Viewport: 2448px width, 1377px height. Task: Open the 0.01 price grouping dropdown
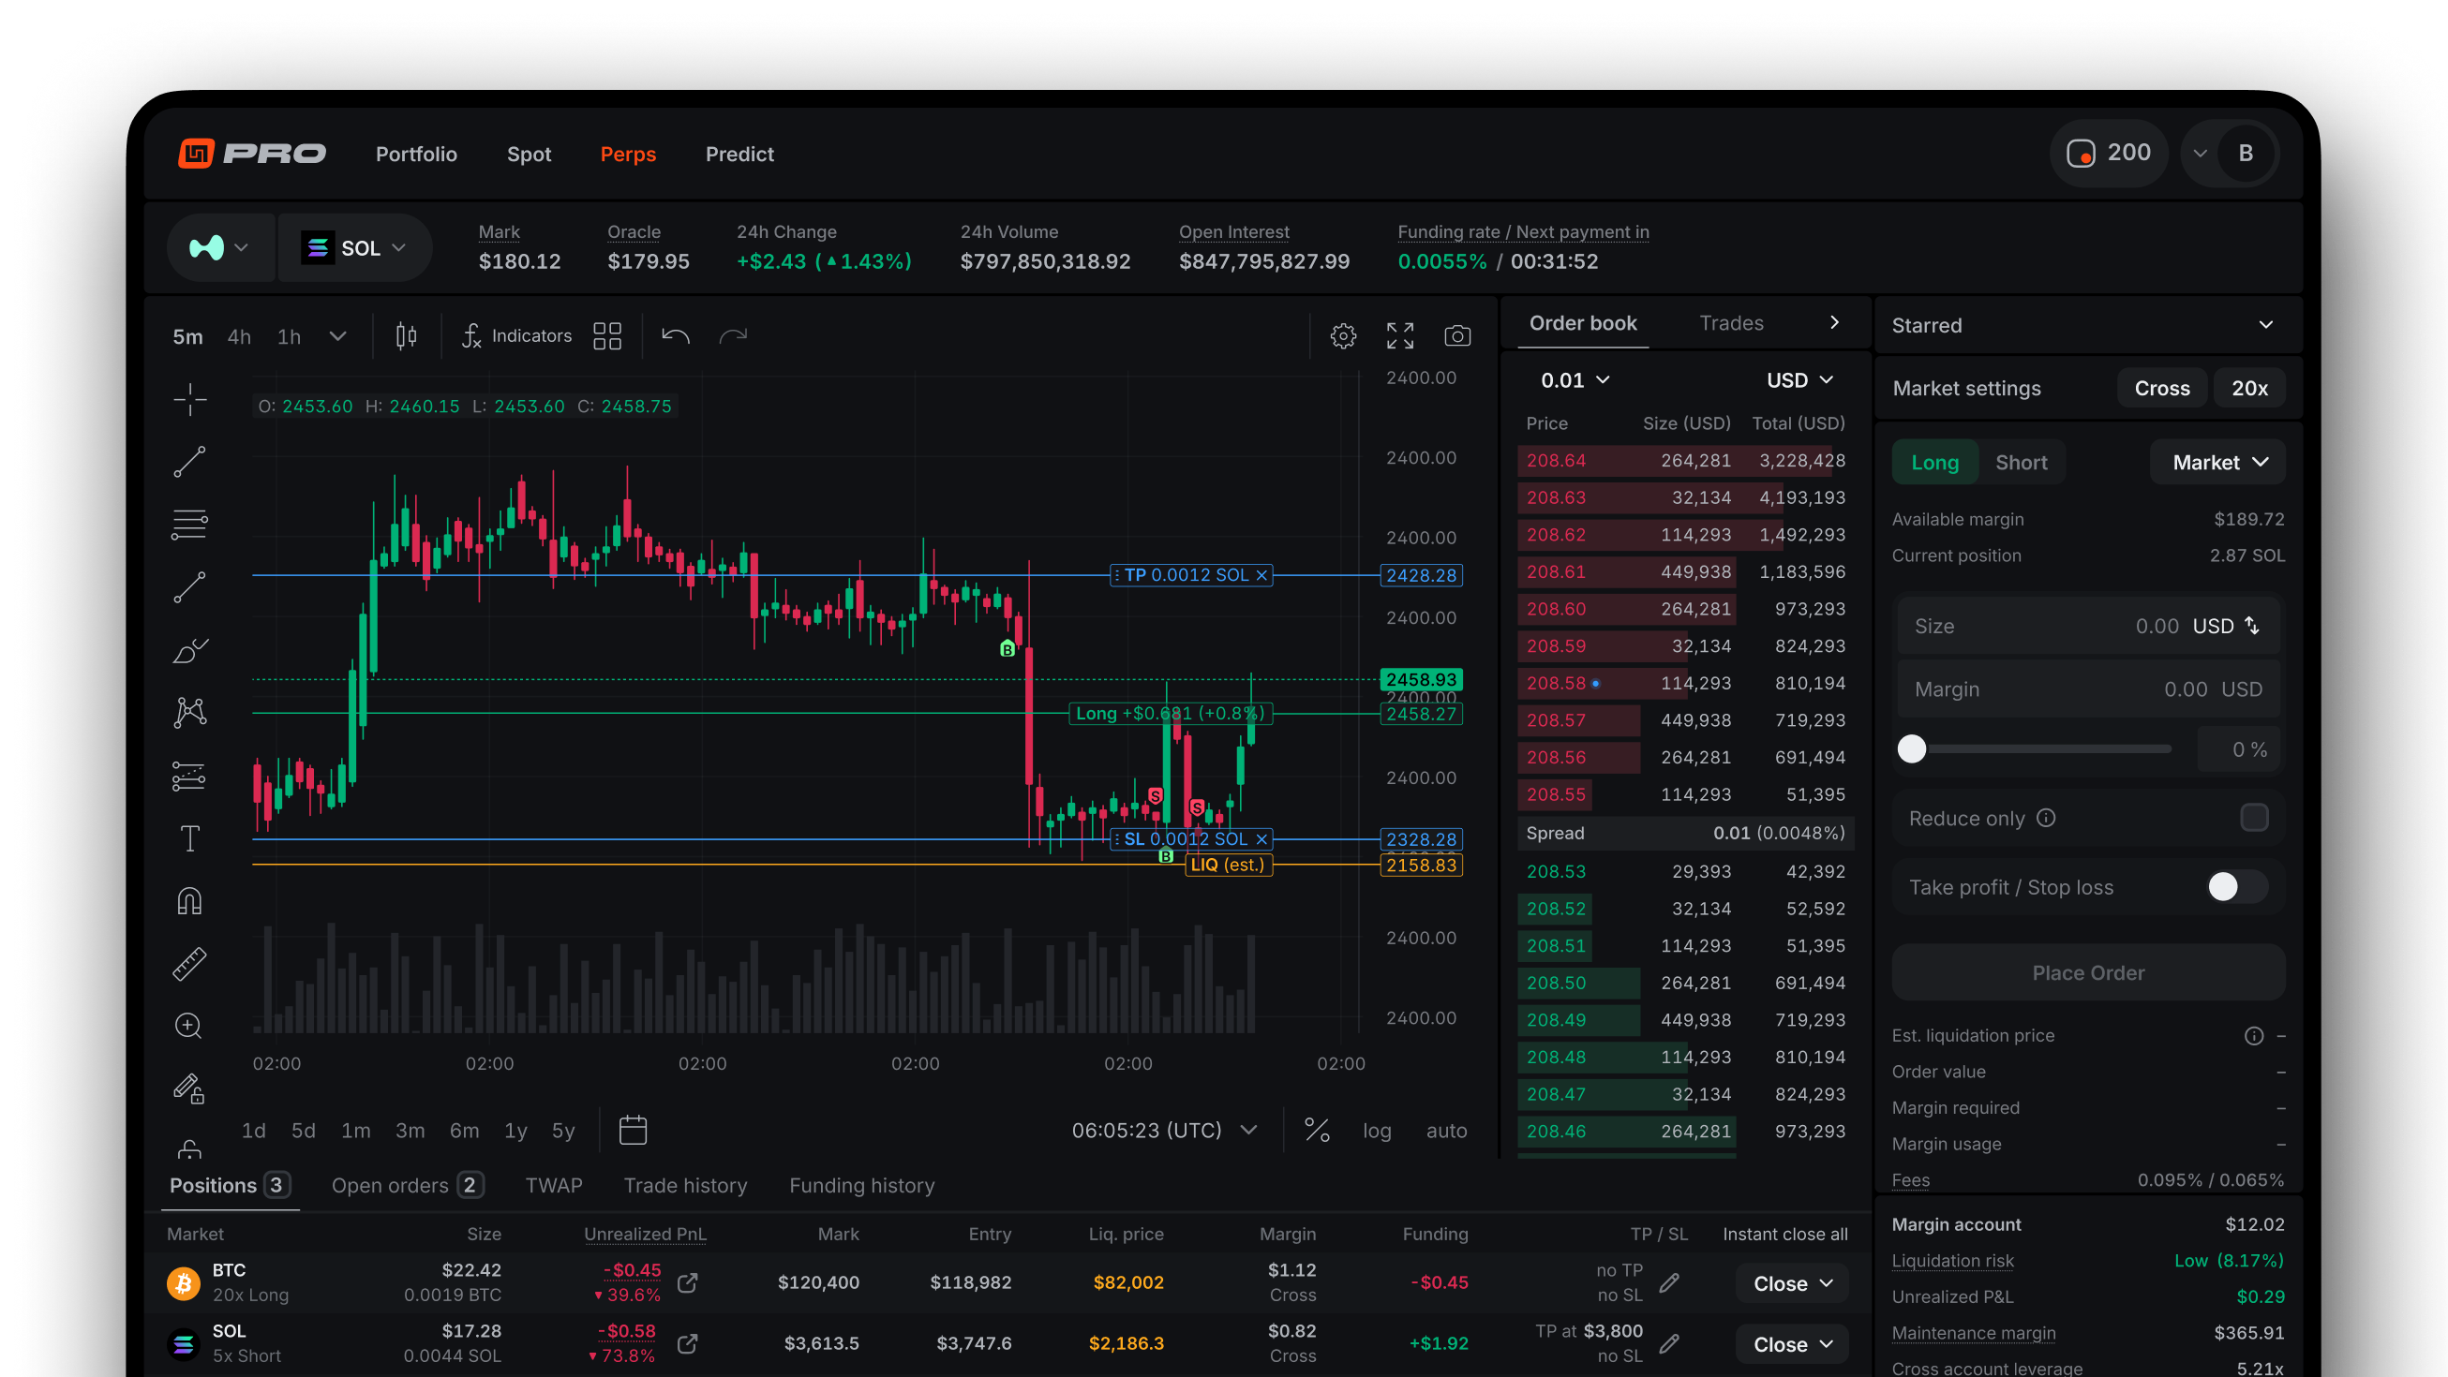(x=1575, y=381)
